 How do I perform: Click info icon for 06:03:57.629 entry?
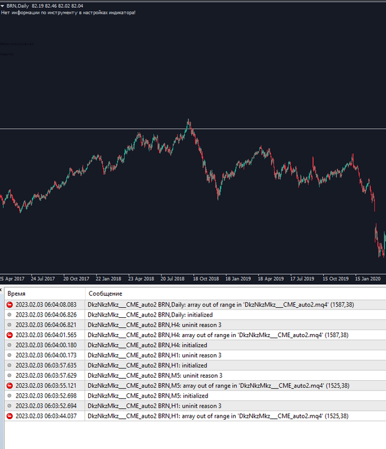[x=10, y=375]
